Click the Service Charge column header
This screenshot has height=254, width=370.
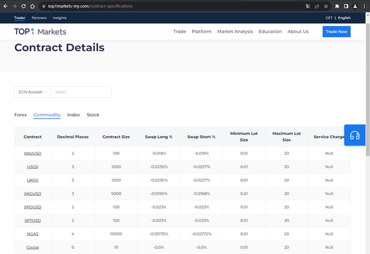[x=329, y=137]
